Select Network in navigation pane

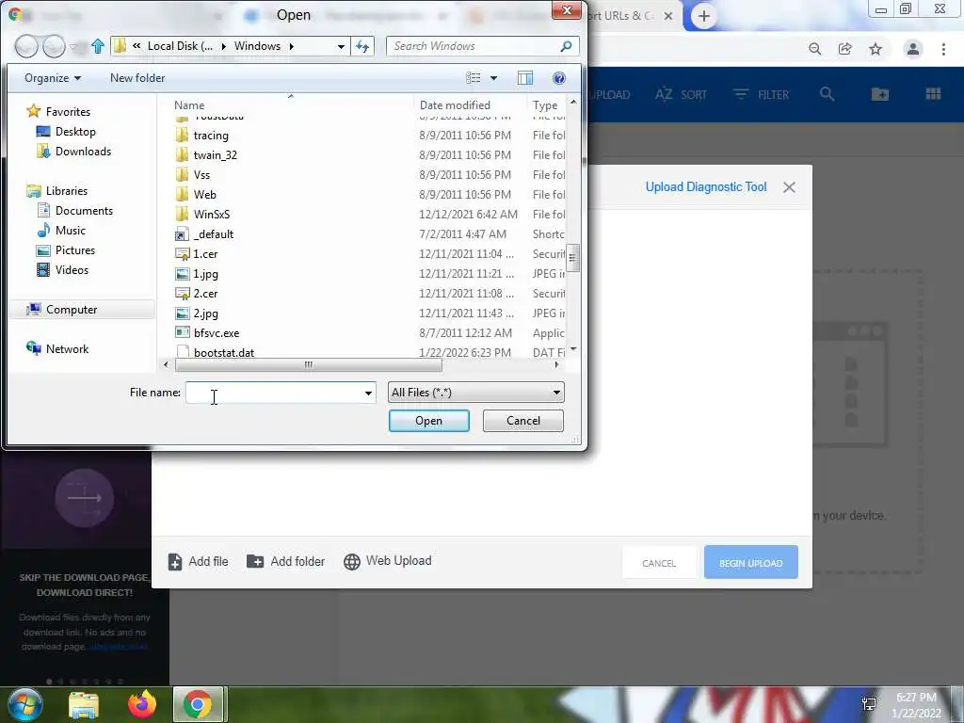pyautogui.click(x=57, y=349)
